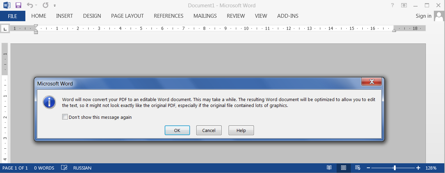This screenshot has width=445, height=173.
Task: Click the vertical ruler on the left
Action: (5, 103)
